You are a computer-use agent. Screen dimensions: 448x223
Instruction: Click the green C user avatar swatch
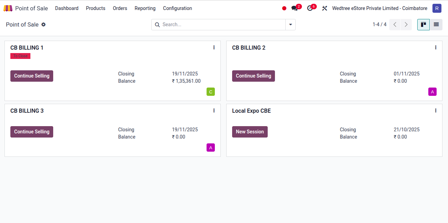click(211, 92)
